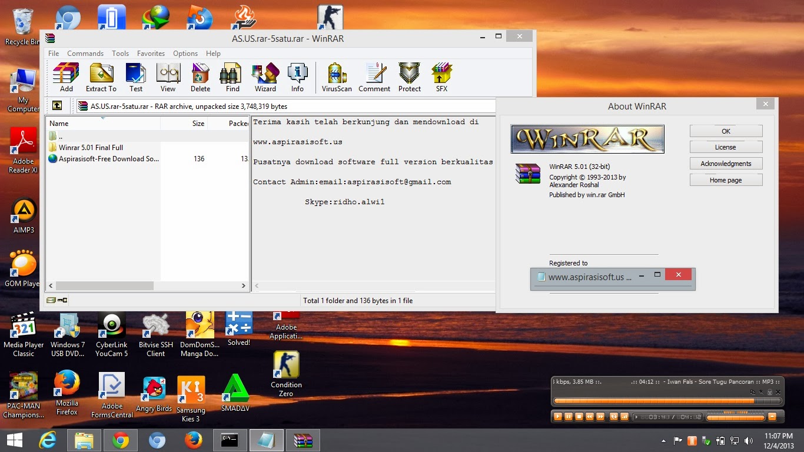The image size is (804, 452).
Task: Launch the Wizard toolbar icon
Action: pos(265,78)
